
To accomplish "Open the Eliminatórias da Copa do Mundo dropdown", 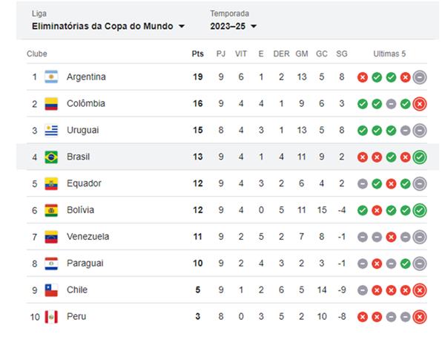I will 108,27.
